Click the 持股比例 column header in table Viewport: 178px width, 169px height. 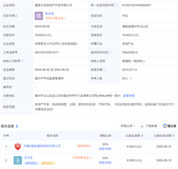point(105,136)
